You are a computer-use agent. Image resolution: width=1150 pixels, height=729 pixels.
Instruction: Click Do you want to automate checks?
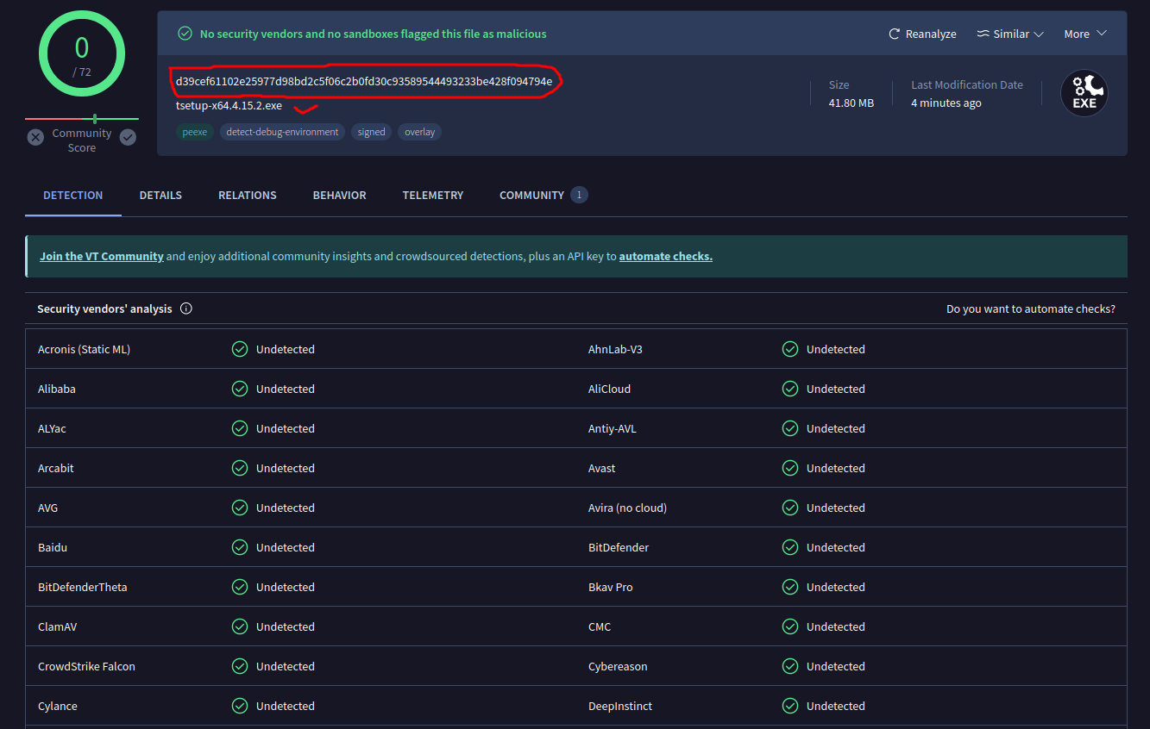click(1031, 308)
